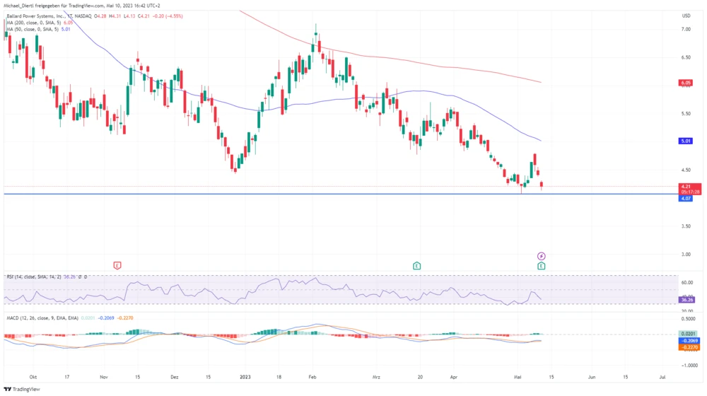This screenshot has width=707, height=396.
Task: Click the blue 4.07 support line label
Action: pyautogui.click(x=685, y=199)
